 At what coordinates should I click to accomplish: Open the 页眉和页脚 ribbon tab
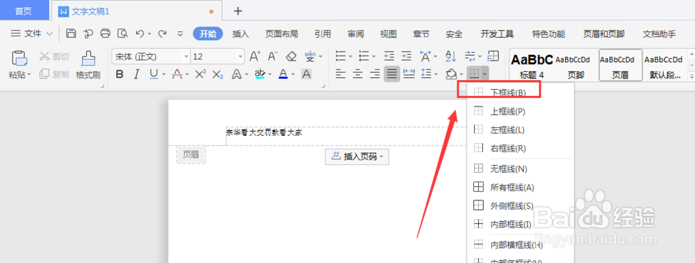(604, 33)
